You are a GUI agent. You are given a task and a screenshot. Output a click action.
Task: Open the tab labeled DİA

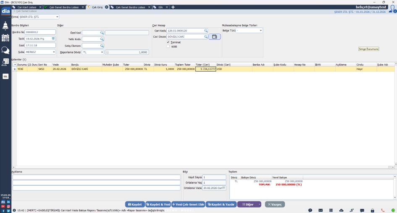click(160, 7)
